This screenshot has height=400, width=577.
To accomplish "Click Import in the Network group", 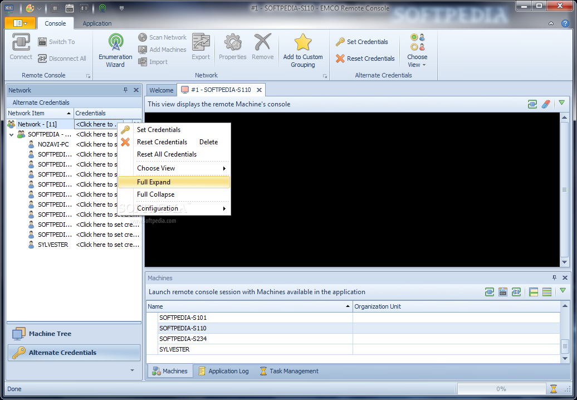I will (x=153, y=62).
